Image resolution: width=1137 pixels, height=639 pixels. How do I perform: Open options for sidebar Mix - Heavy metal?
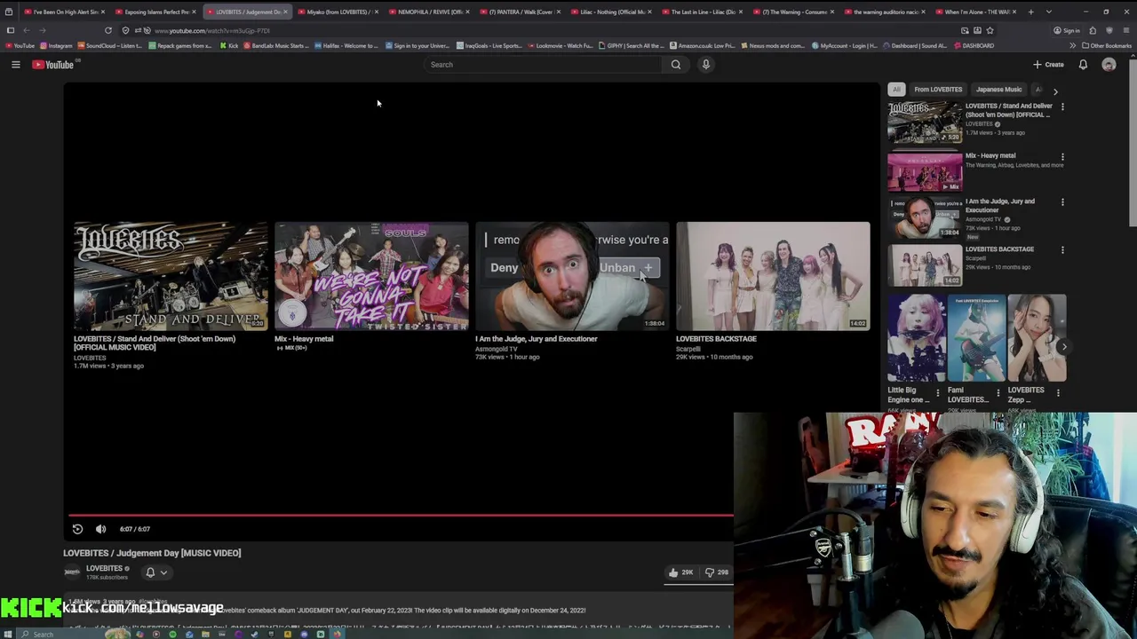(x=1062, y=157)
